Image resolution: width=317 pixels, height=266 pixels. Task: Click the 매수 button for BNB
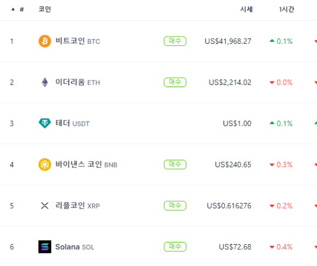click(x=175, y=164)
